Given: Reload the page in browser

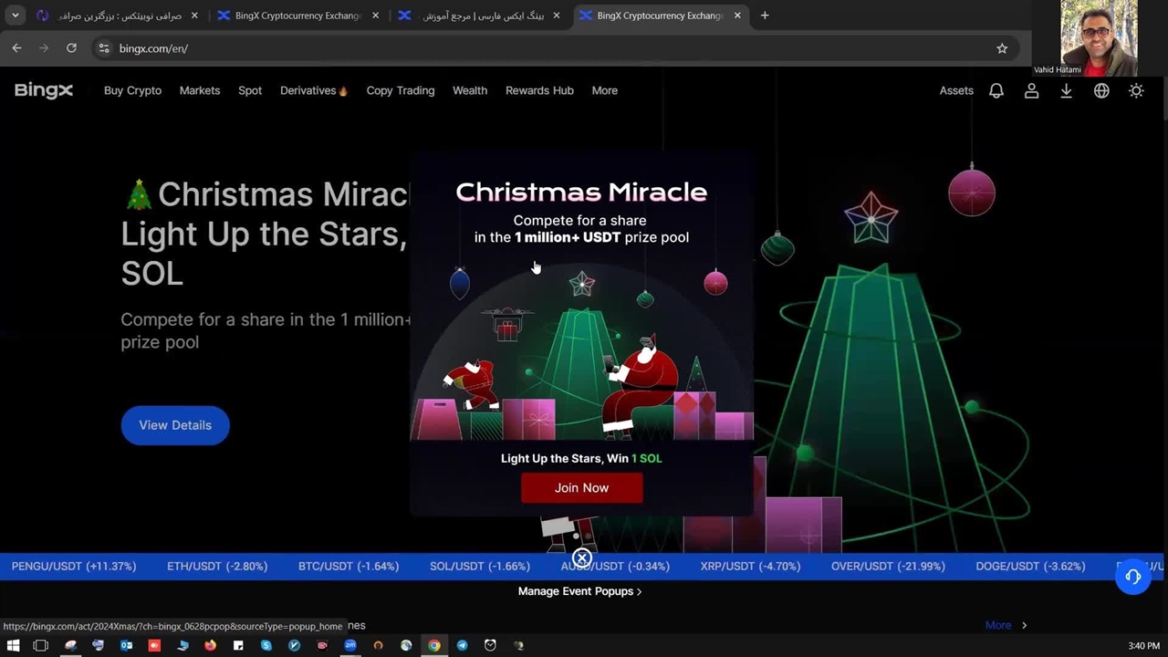Looking at the screenshot, I should coord(71,48).
